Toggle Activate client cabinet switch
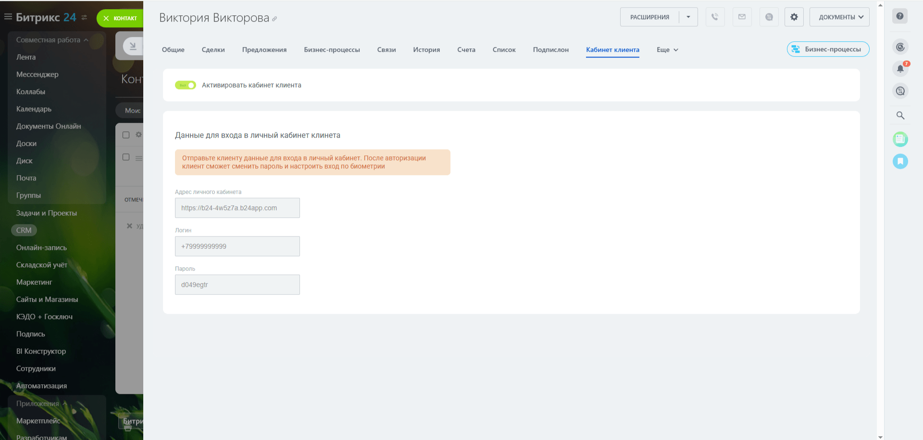Viewport: 923px width, 440px height. coord(186,85)
